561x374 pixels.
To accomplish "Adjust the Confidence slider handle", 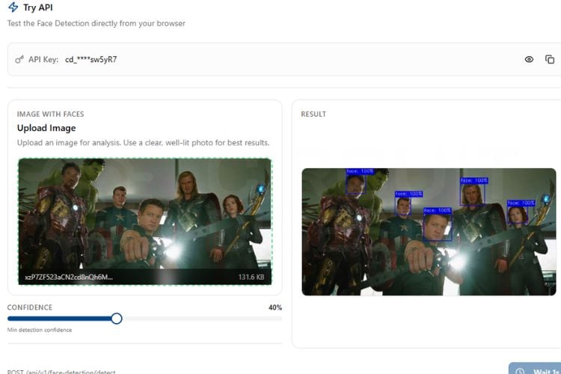I will pos(116,319).
